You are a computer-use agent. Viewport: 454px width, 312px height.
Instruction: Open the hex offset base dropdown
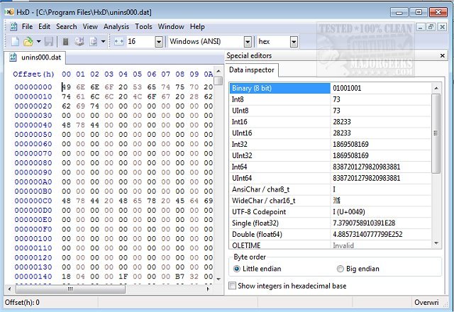click(294, 42)
